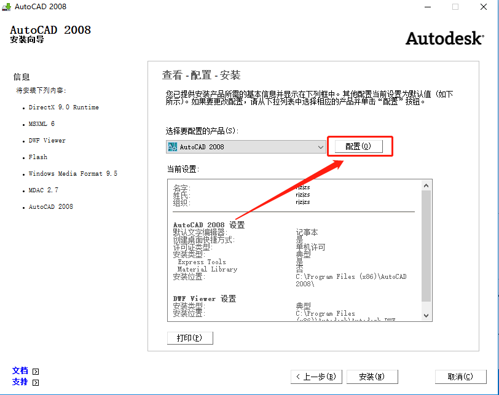
Task: Click the settings scrollbar up arrow
Action: pos(426,186)
